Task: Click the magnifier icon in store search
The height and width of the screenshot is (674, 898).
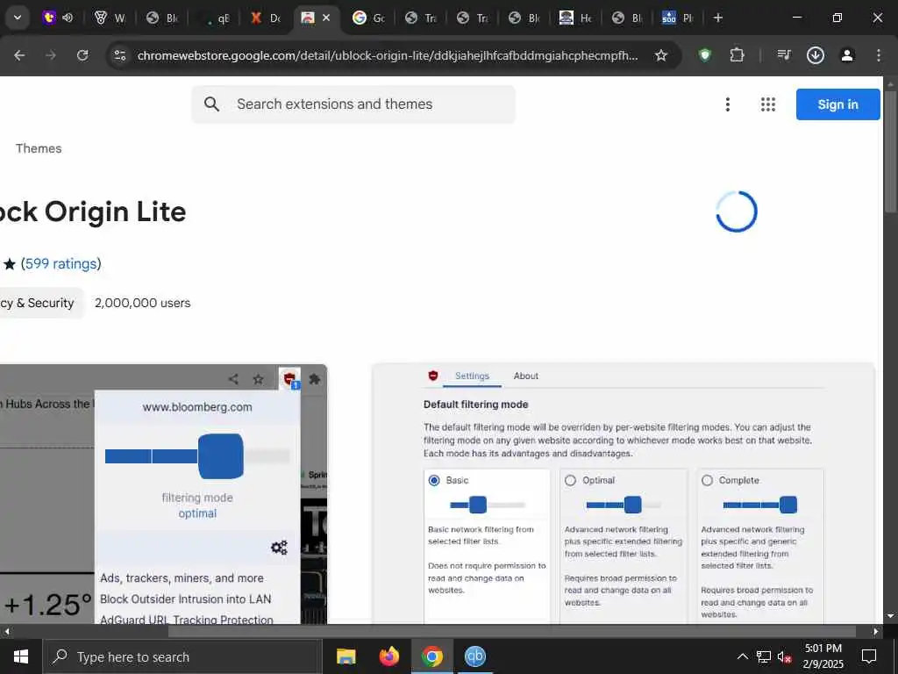Action: (x=211, y=104)
